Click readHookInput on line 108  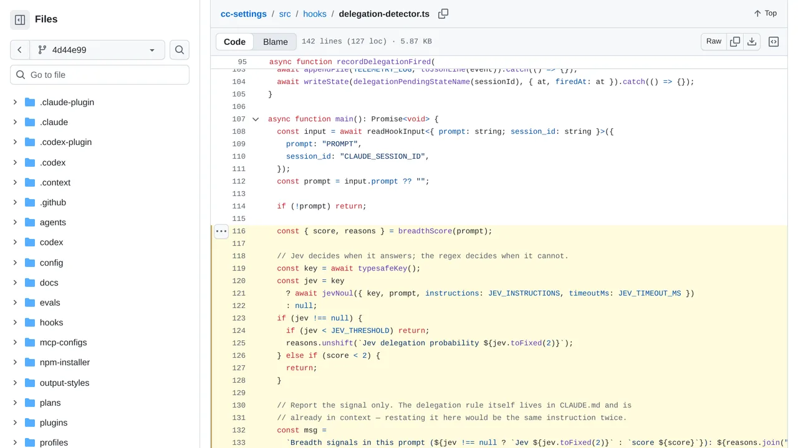tap(396, 131)
